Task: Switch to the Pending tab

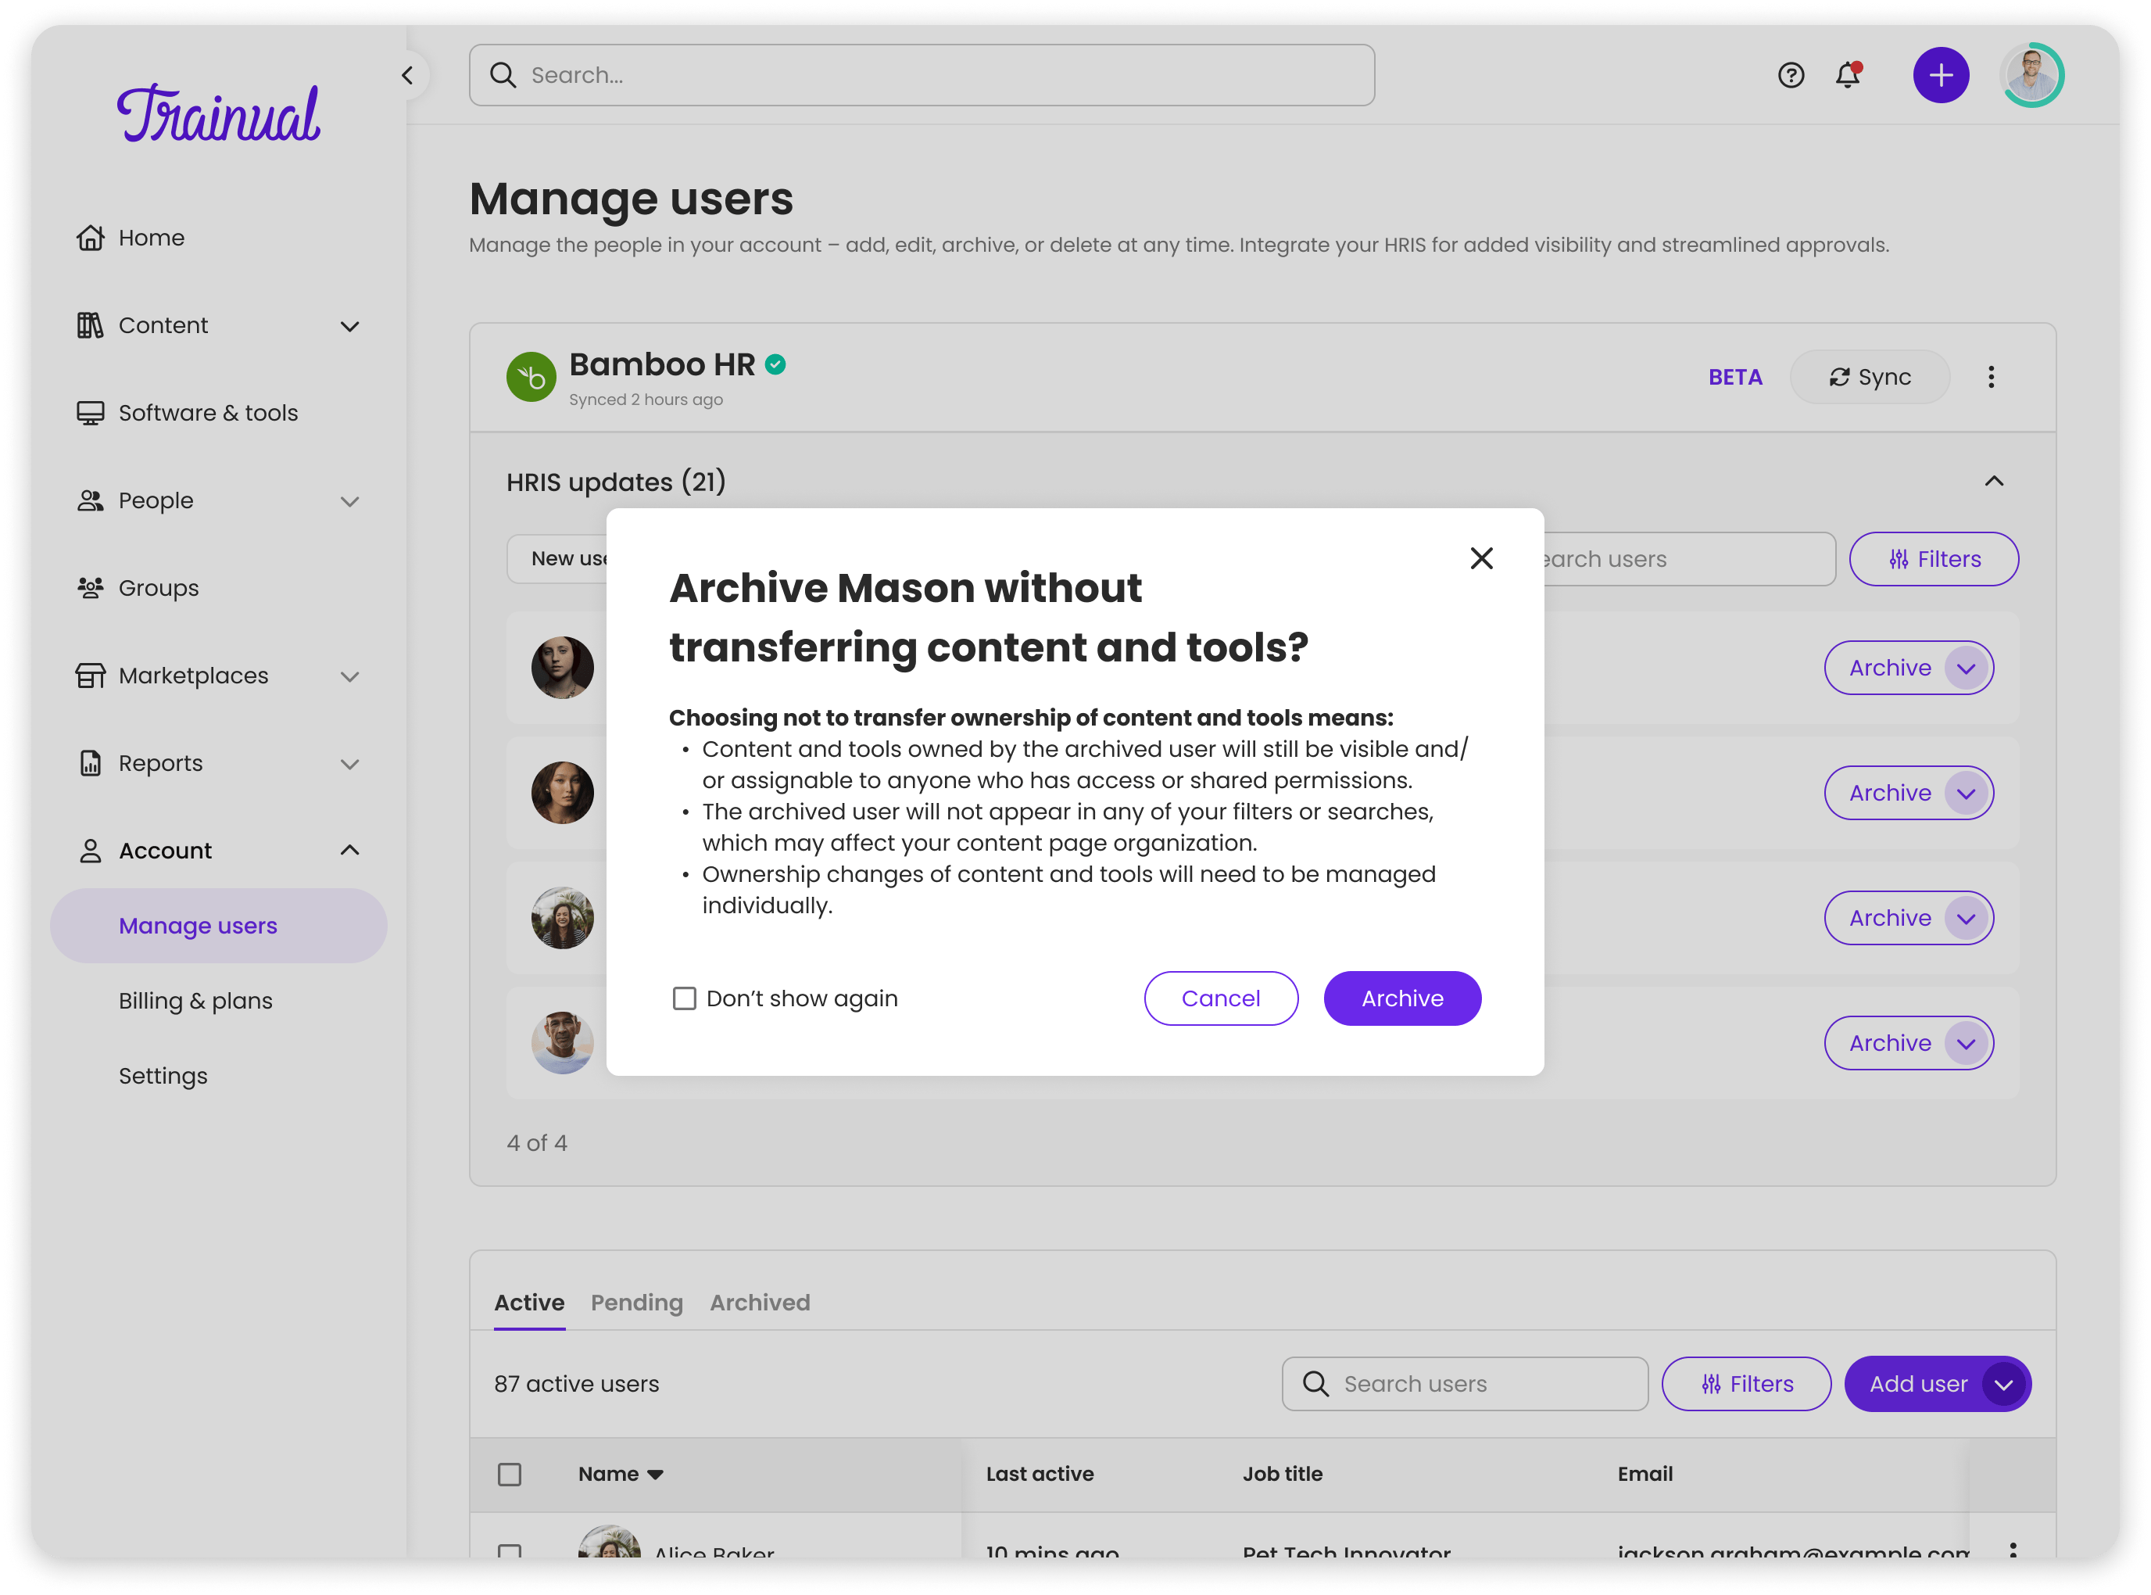Action: 636,1302
